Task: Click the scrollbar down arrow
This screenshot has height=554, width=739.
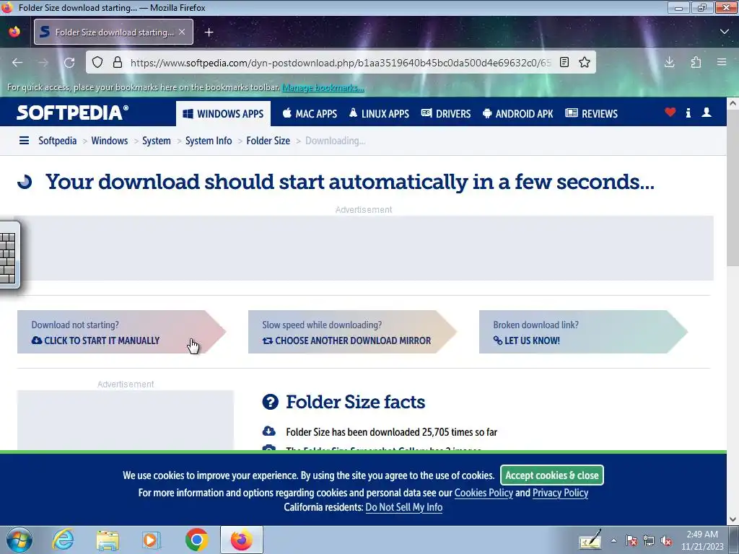Action: pyautogui.click(x=733, y=519)
